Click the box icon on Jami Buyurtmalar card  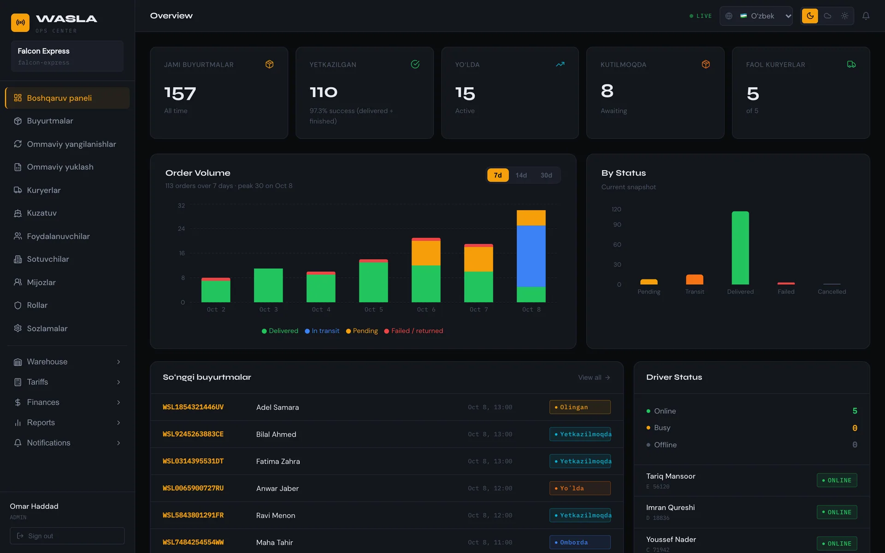tap(270, 64)
